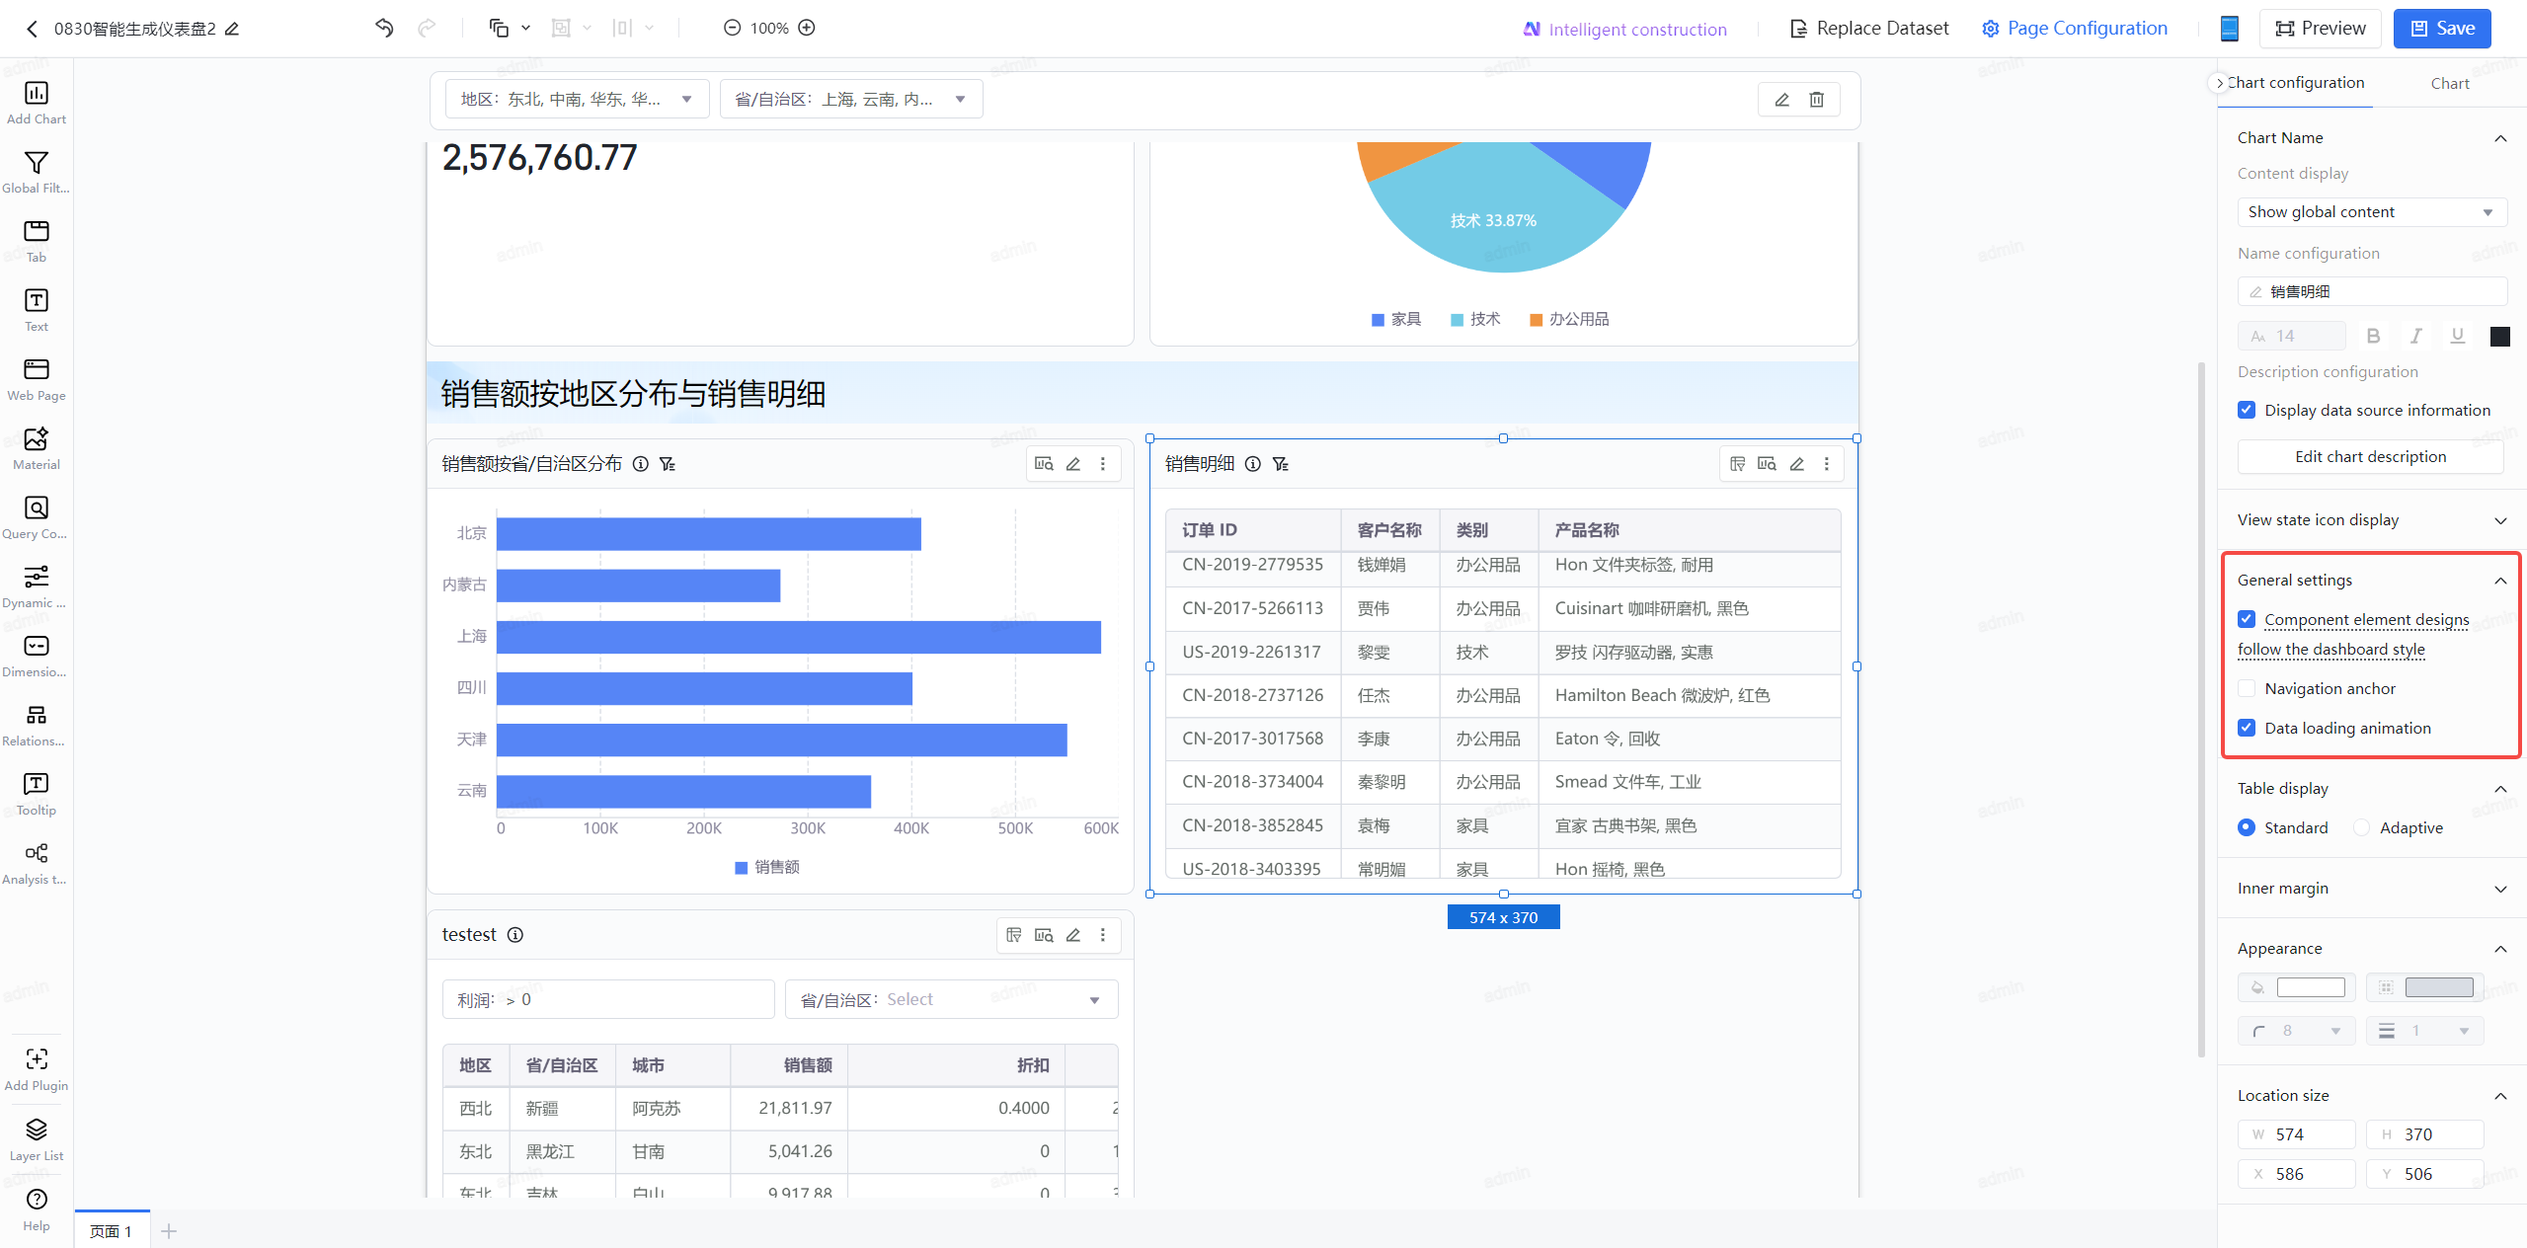Switch to the Chart tab

point(2450,84)
